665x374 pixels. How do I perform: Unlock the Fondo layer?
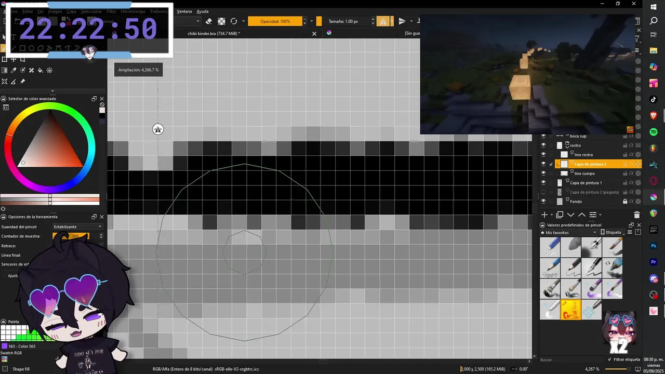coord(625,202)
